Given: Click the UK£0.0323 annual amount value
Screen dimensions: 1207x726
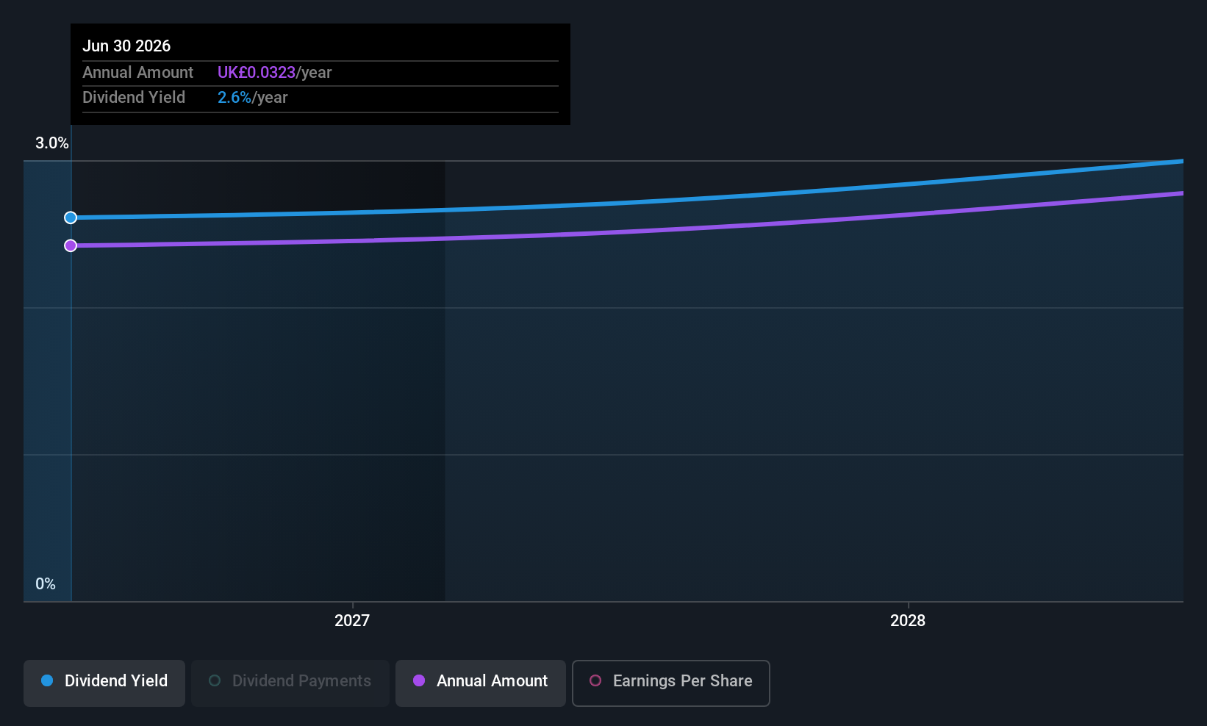Looking at the screenshot, I should coord(257,73).
